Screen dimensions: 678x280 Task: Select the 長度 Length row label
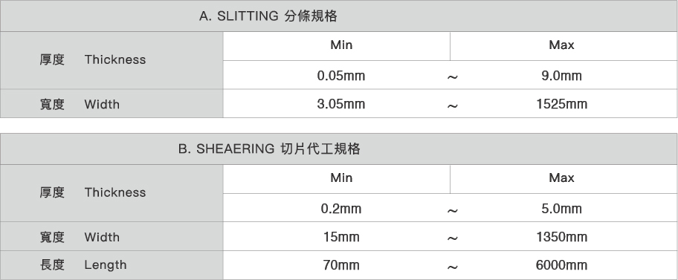pos(83,265)
